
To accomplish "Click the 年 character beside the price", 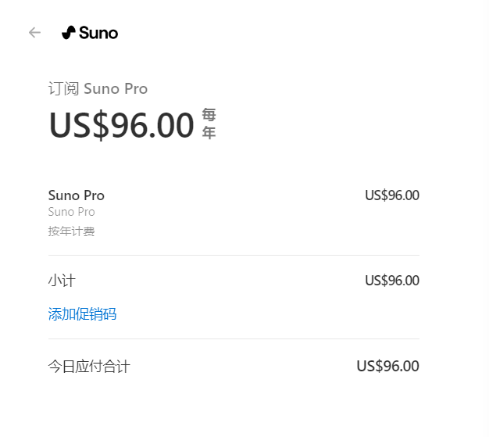I will coord(209,133).
